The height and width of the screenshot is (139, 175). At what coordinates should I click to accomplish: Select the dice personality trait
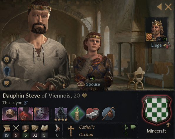click(10, 114)
